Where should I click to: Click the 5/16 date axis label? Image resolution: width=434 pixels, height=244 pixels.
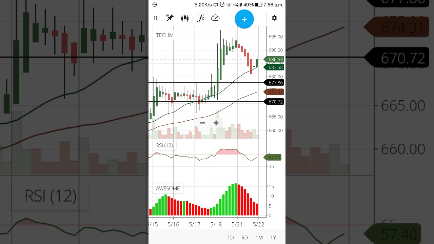pos(173,224)
